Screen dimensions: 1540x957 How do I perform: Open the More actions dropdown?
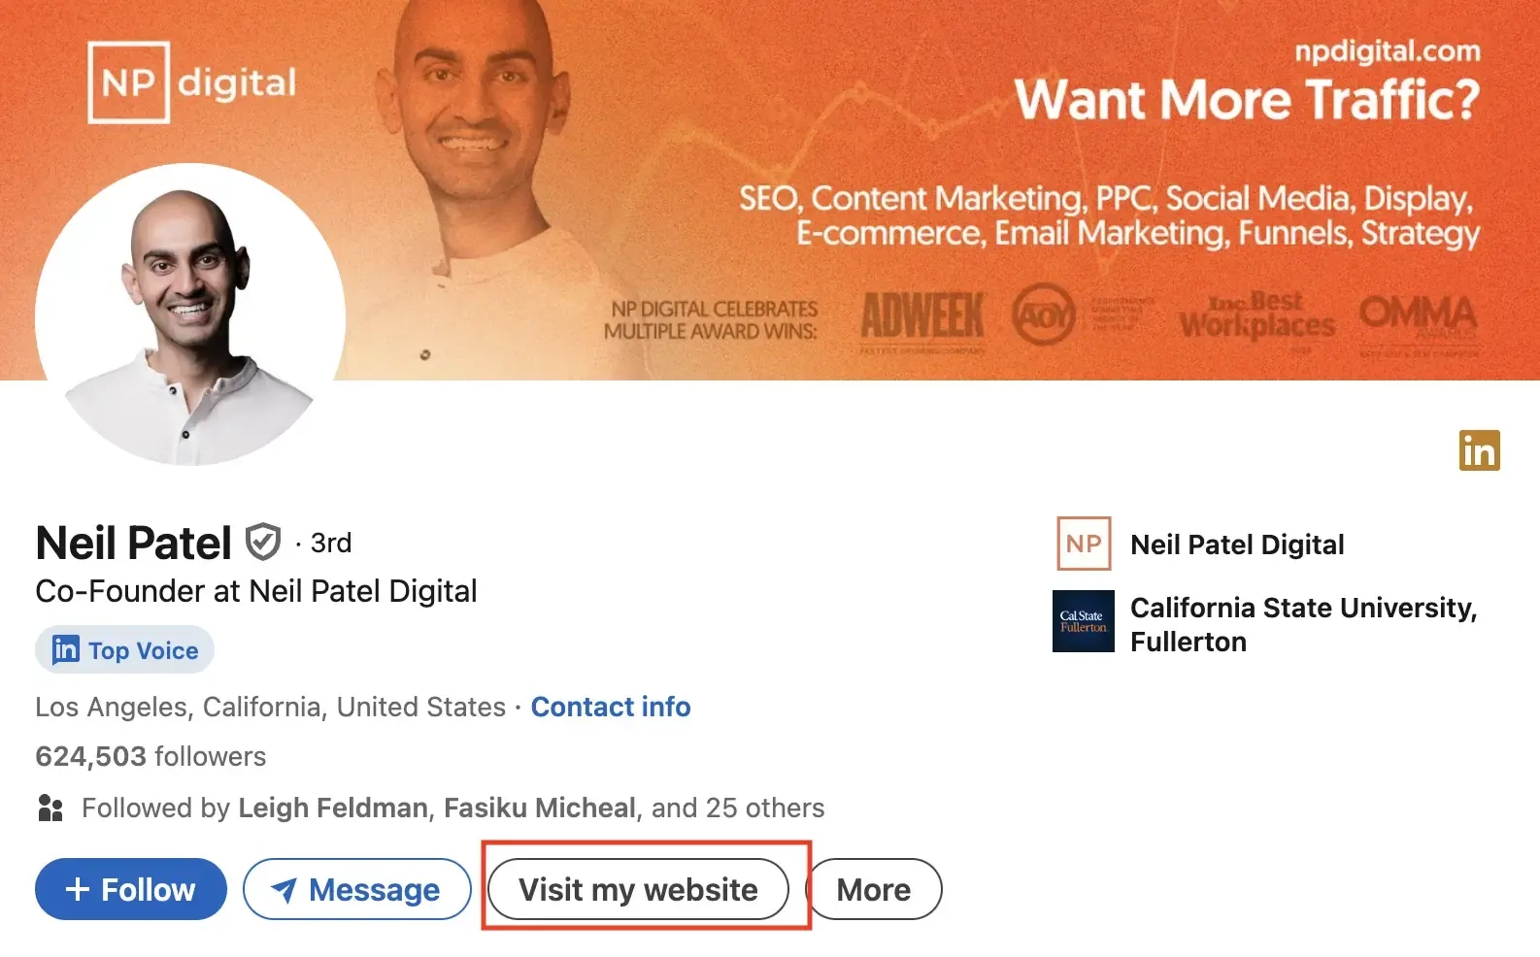(874, 889)
